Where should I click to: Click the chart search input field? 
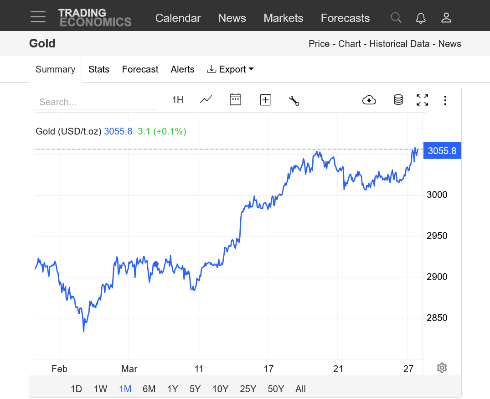coord(95,102)
